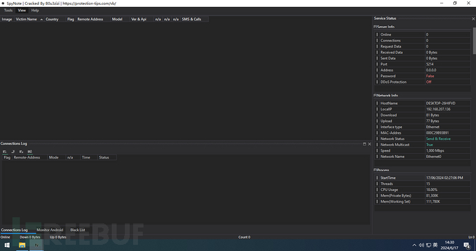This screenshot has width=476, height=251.
Task: Show hidden system tray icons
Action: click(x=414, y=245)
